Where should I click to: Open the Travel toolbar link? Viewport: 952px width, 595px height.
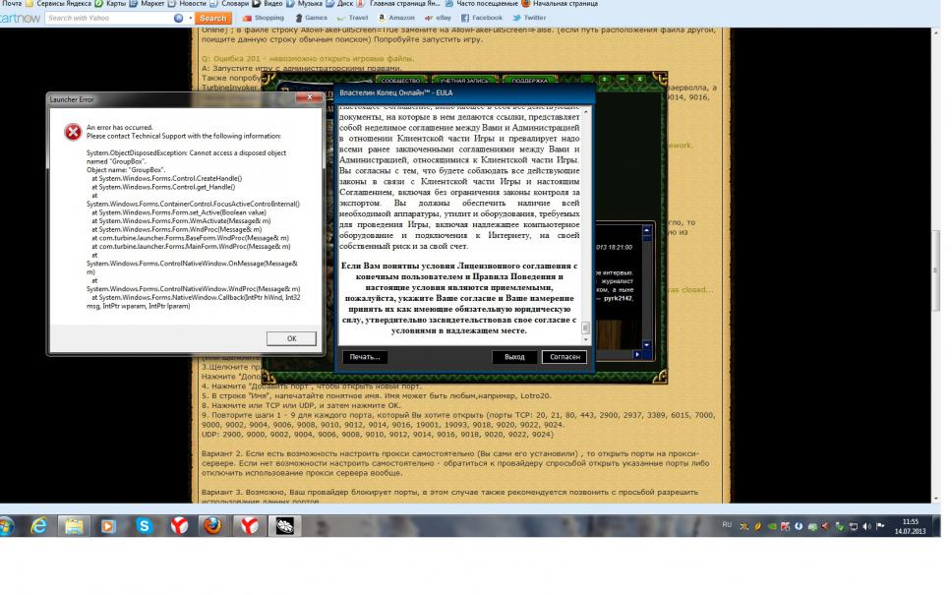click(x=353, y=19)
